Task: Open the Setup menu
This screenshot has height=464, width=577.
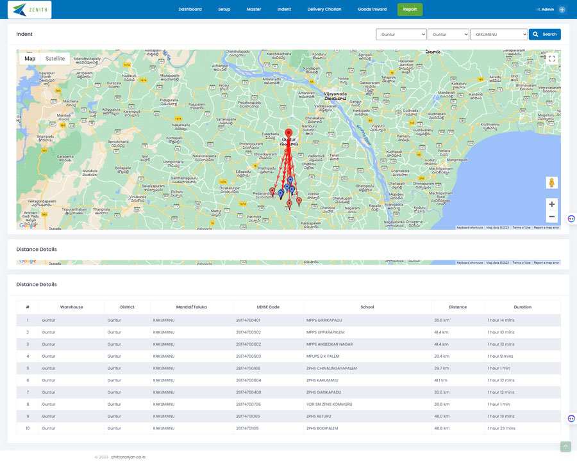Action: [x=224, y=9]
